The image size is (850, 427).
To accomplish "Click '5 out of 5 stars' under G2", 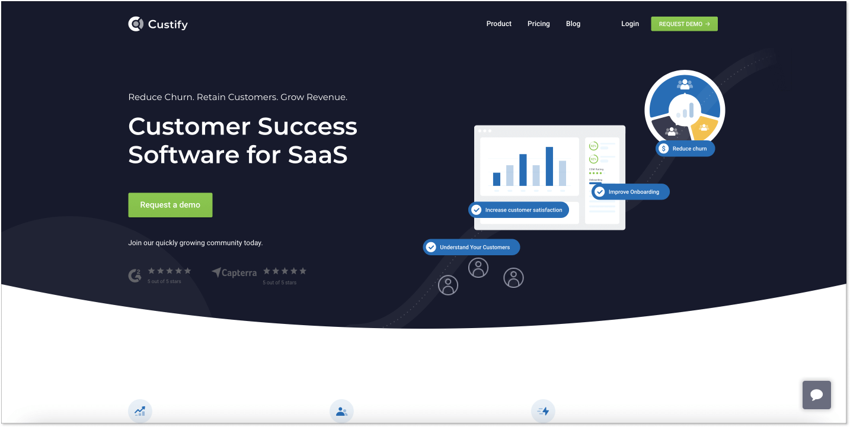I will click(164, 281).
